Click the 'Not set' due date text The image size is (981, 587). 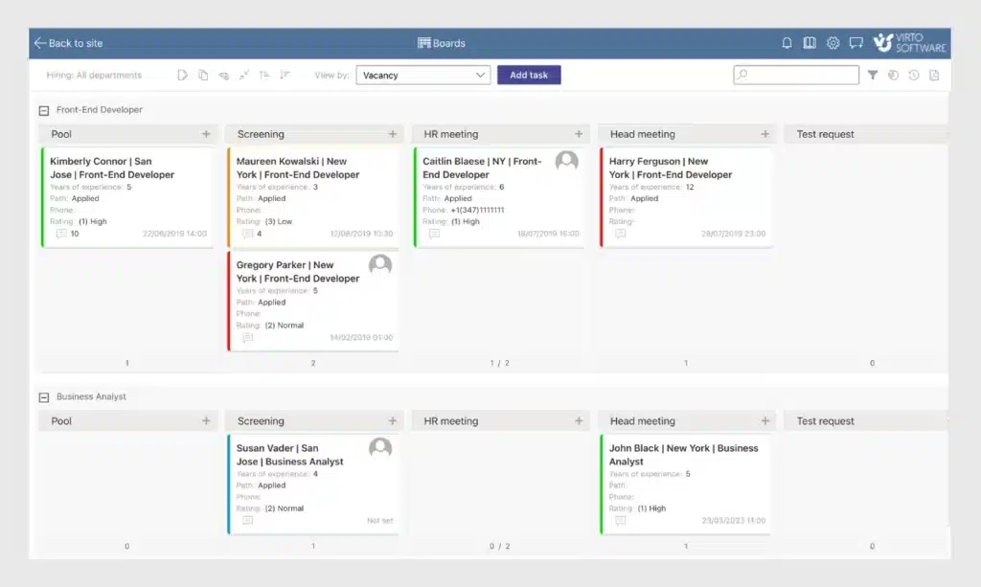[379, 521]
